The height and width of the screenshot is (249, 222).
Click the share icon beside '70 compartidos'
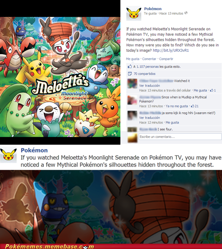130,74
